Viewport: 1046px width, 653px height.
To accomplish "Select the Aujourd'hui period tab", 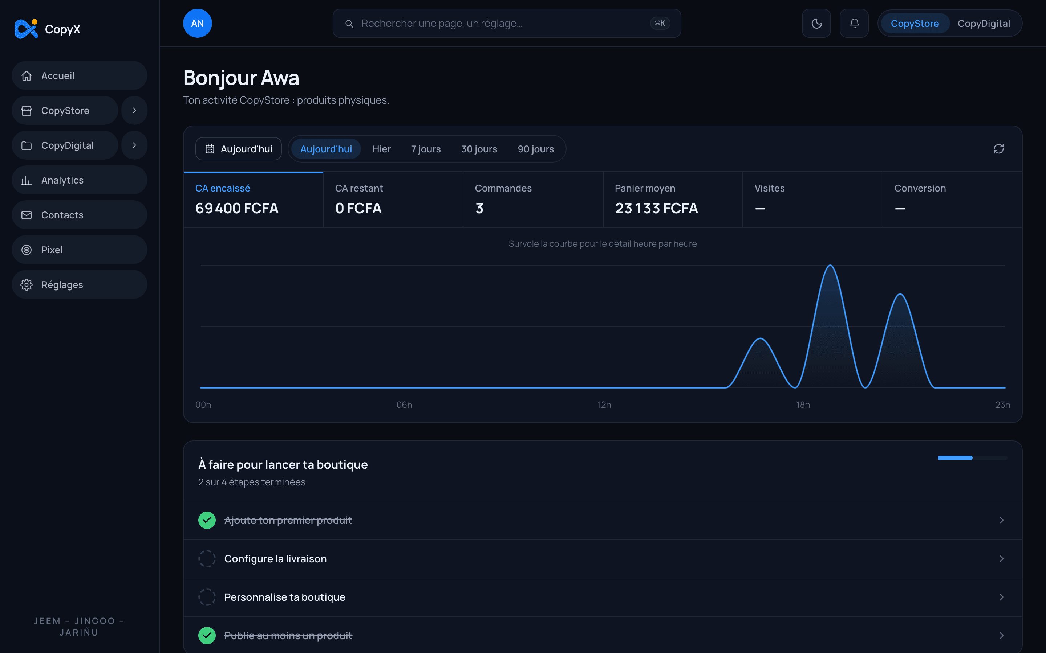I will [326, 149].
